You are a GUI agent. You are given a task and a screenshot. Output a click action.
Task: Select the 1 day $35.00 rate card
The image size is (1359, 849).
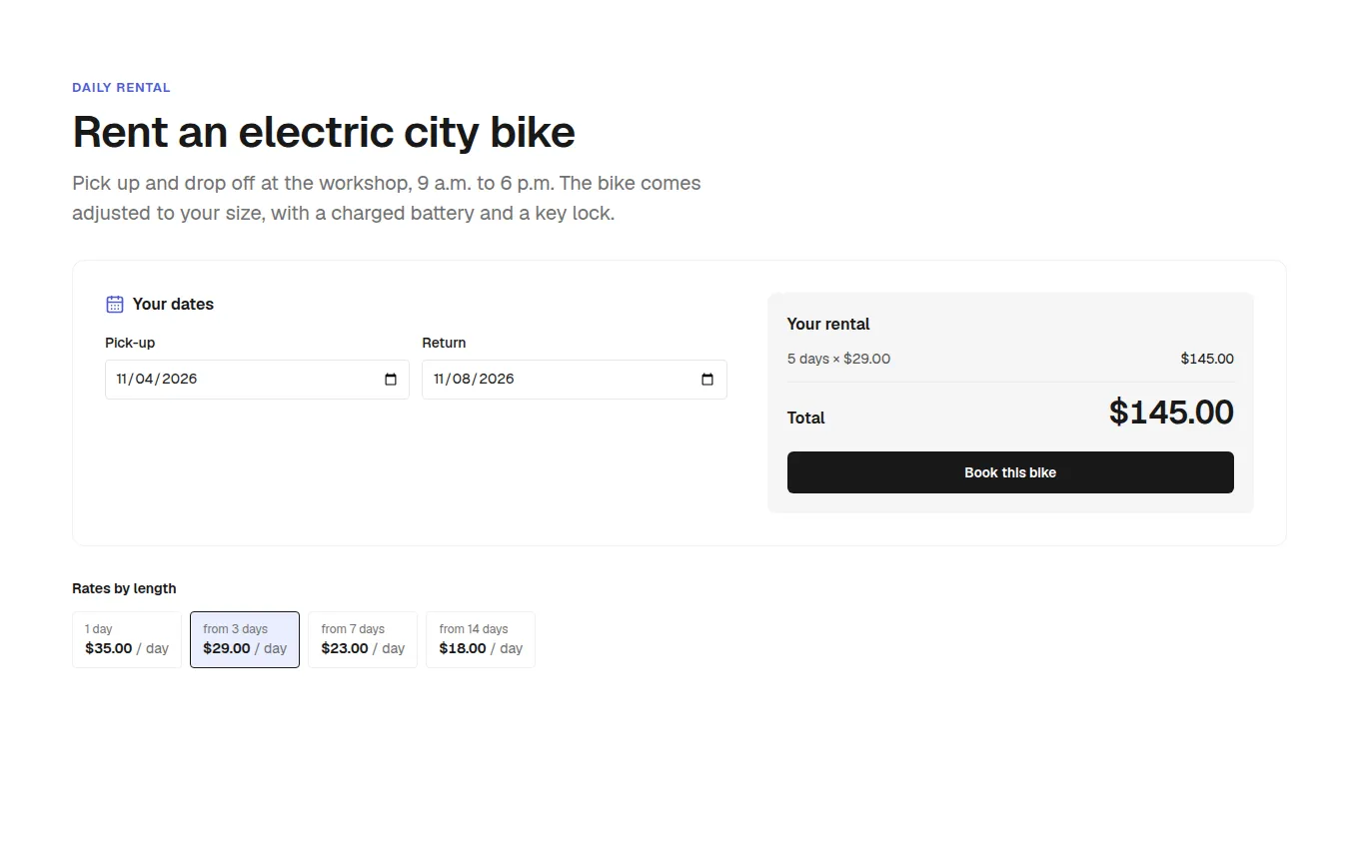pos(127,639)
